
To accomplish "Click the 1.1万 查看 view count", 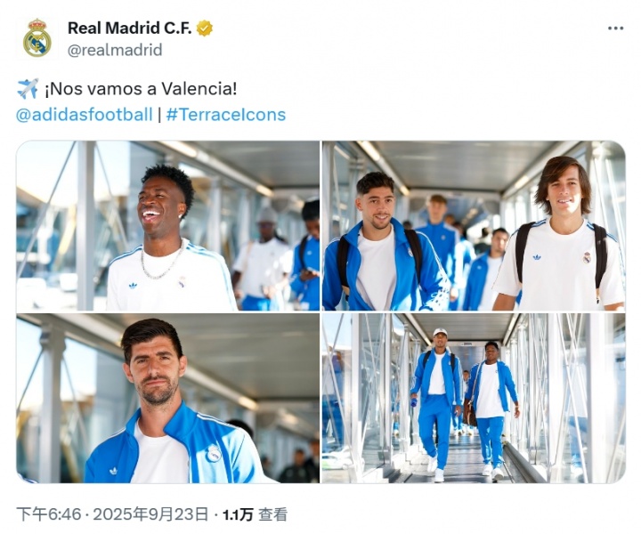I will pyautogui.click(x=255, y=514).
